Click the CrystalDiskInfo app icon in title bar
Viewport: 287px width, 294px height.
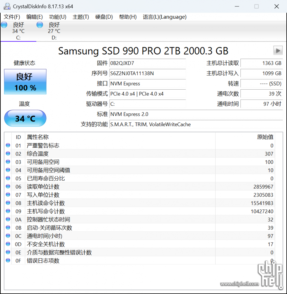(x=7, y=6)
